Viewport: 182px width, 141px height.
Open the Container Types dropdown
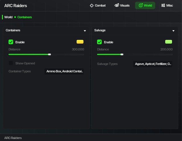point(64,71)
